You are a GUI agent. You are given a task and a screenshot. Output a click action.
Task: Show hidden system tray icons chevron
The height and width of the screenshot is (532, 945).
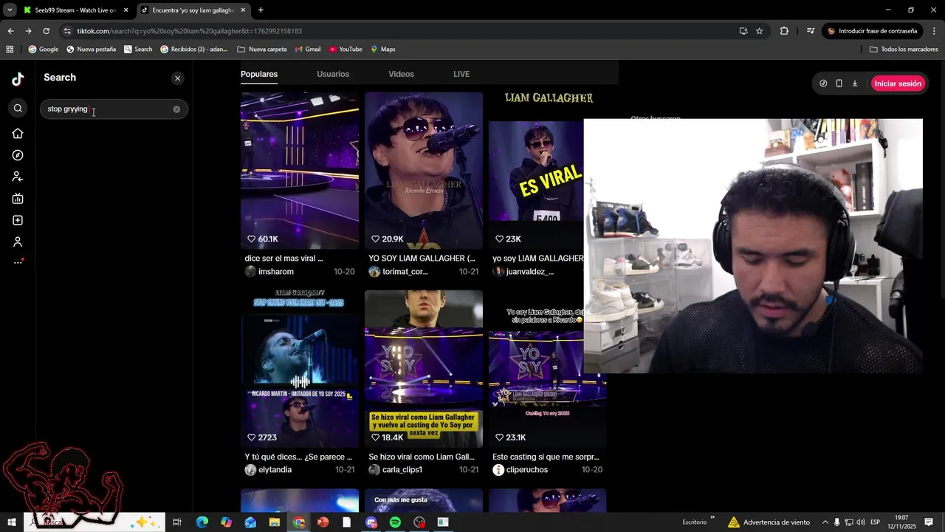(825, 522)
